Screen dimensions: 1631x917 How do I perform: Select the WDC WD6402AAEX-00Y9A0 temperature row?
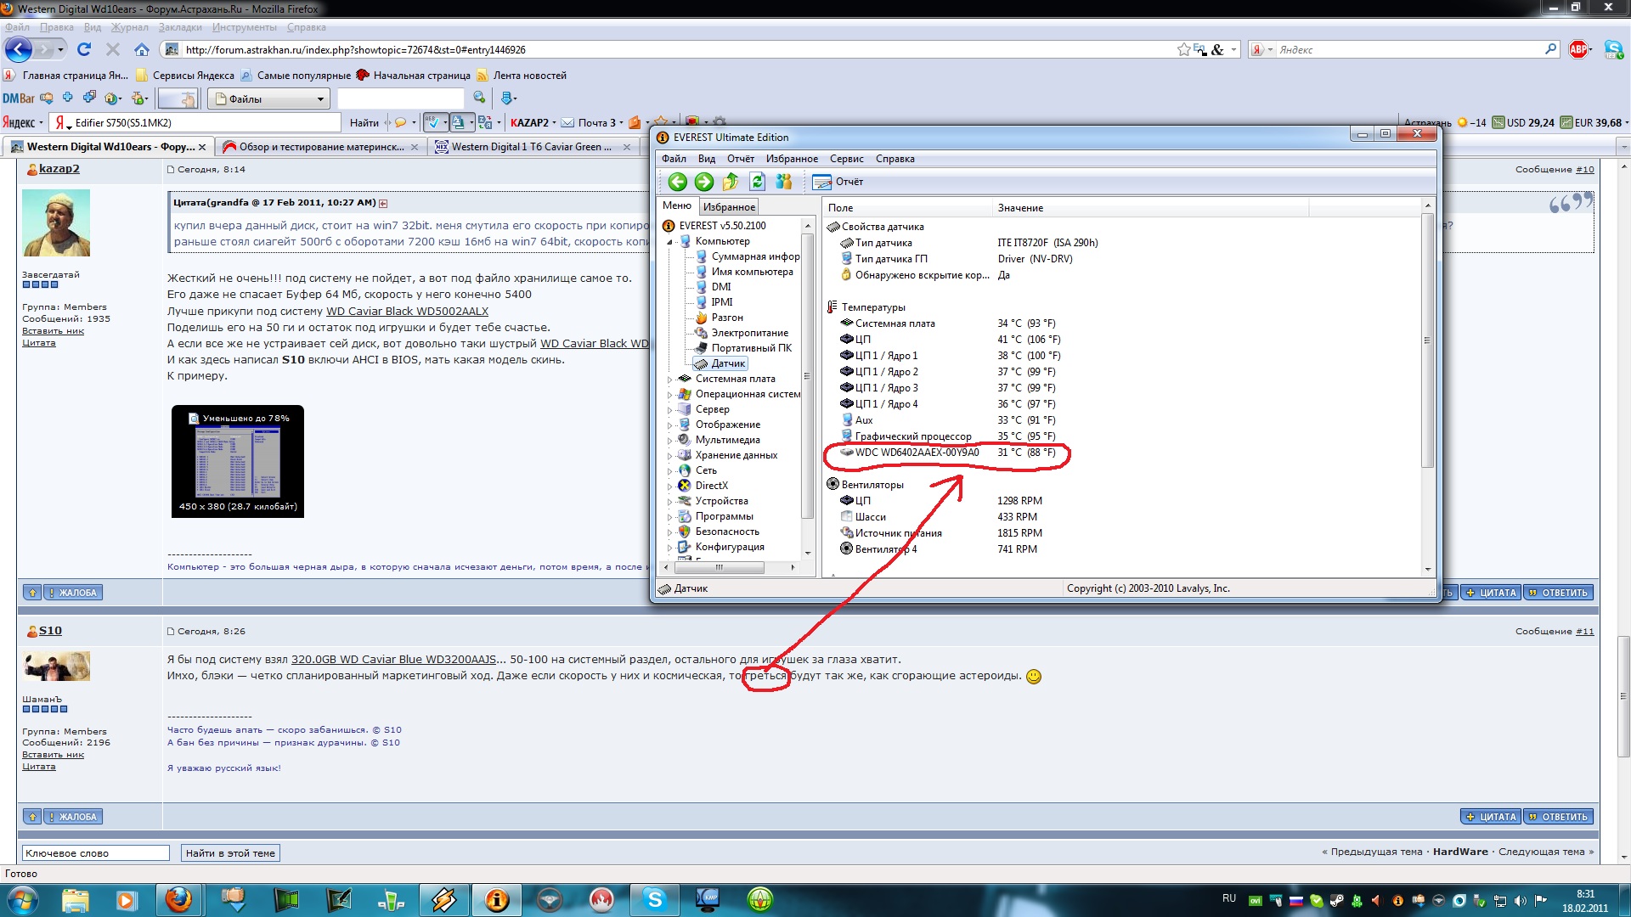(x=947, y=453)
